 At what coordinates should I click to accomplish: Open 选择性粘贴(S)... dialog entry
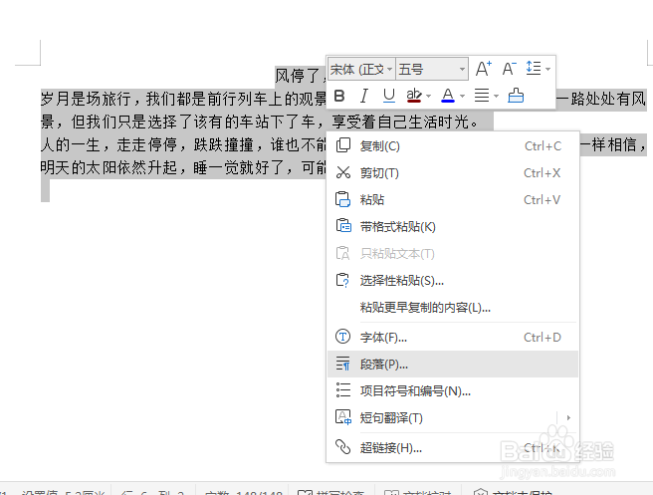pos(453,281)
